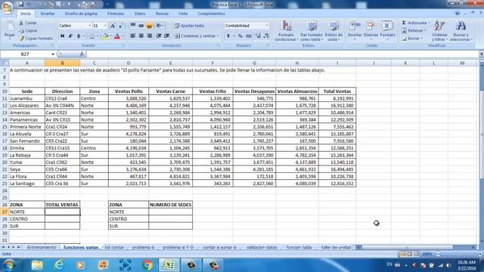
Task: Open the Vista tab
Action: (x=183, y=14)
